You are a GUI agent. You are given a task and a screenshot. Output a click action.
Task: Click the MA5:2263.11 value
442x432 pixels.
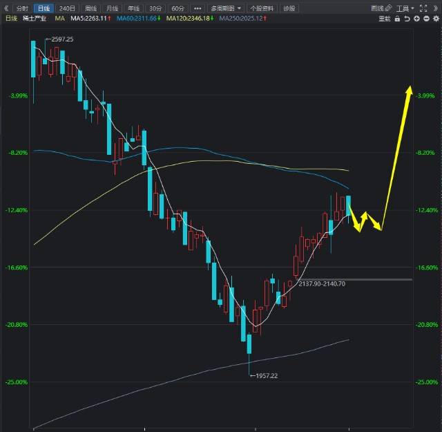coord(89,19)
